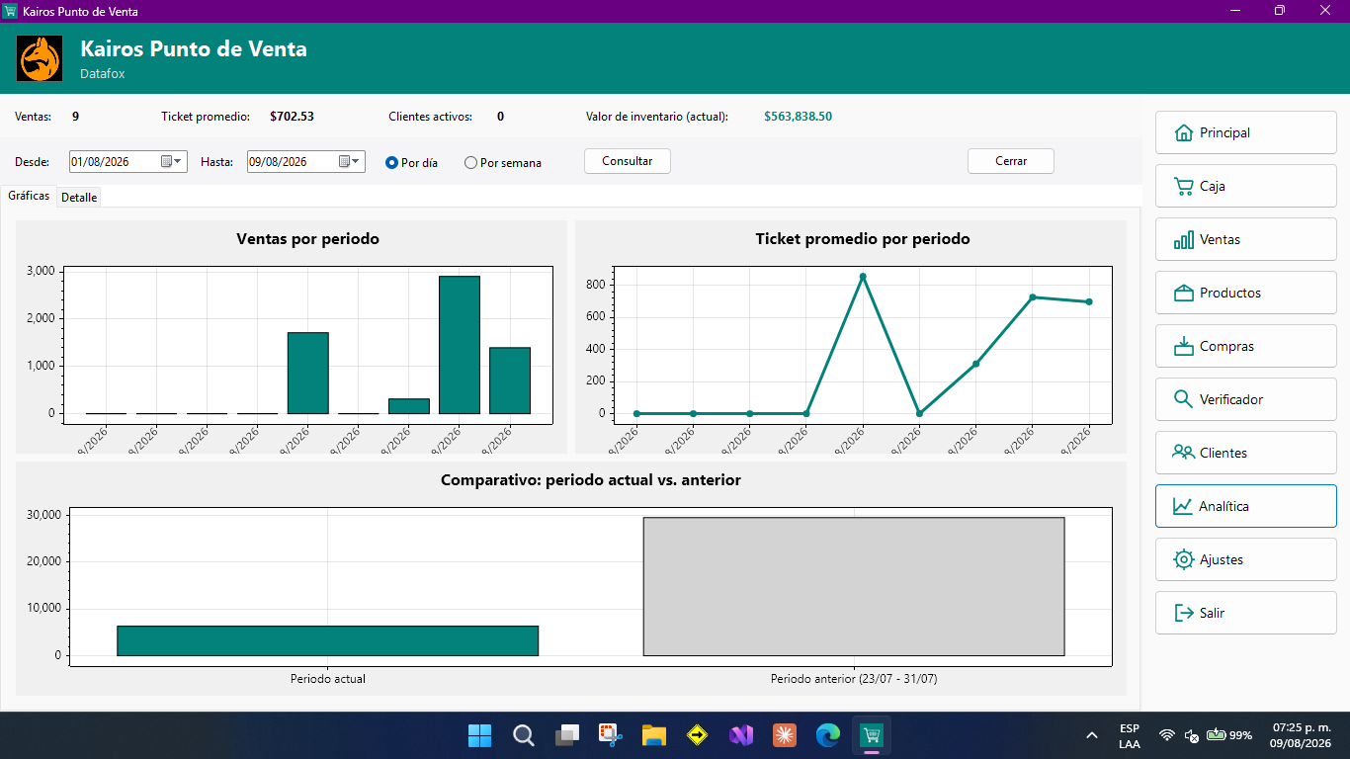Viewport: 1350px width, 759px height.
Task: Click the Ventas por periodo chart title
Action: [x=308, y=239]
